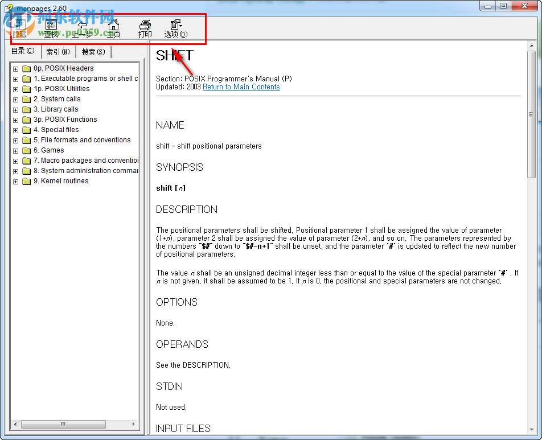The width and height of the screenshot is (542, 440).
Task: Click the tree pane horizontal scrollbar thumb
Action: coord(63,424)
